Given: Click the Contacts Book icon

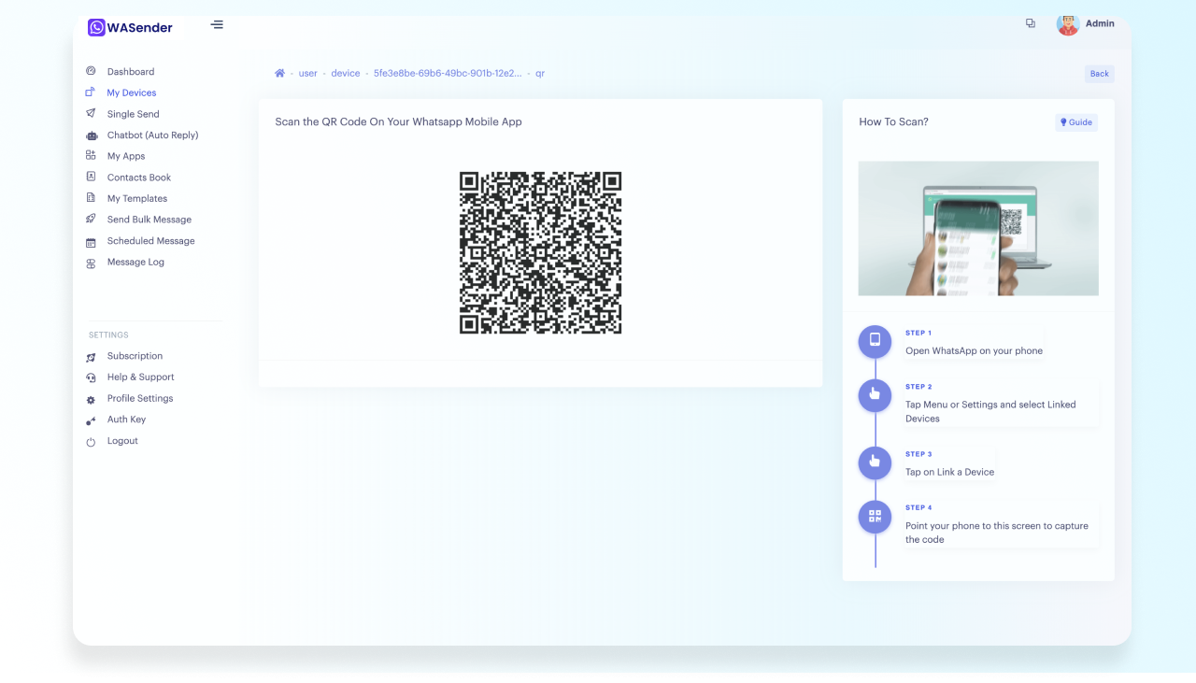Looking at the screenshot, I should pyautogui.click(x=91, y=177).
